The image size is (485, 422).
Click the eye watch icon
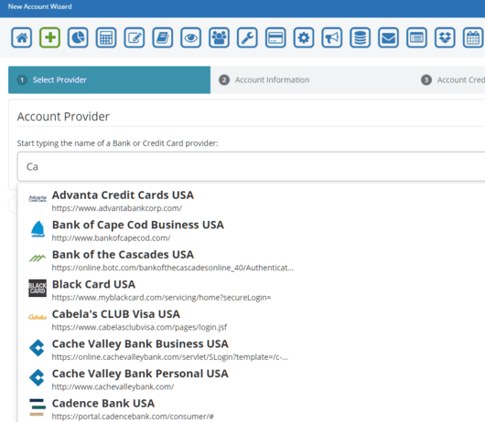pyautogui.click(x=191, y=37)
